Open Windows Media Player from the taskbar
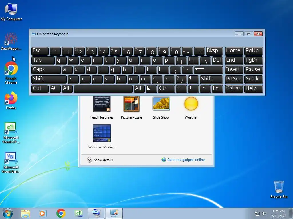293x219 pixels. coord(43,213)
